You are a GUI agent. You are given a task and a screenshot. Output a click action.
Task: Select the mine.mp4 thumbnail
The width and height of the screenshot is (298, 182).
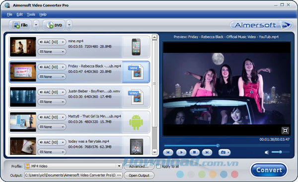pos(23,47)
